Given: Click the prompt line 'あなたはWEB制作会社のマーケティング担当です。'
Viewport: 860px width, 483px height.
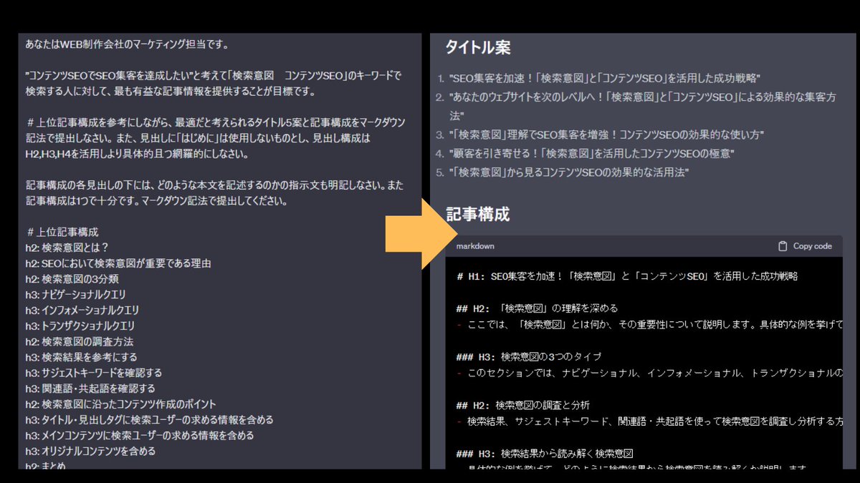Looking at the screenshot, I should [127, 44].
